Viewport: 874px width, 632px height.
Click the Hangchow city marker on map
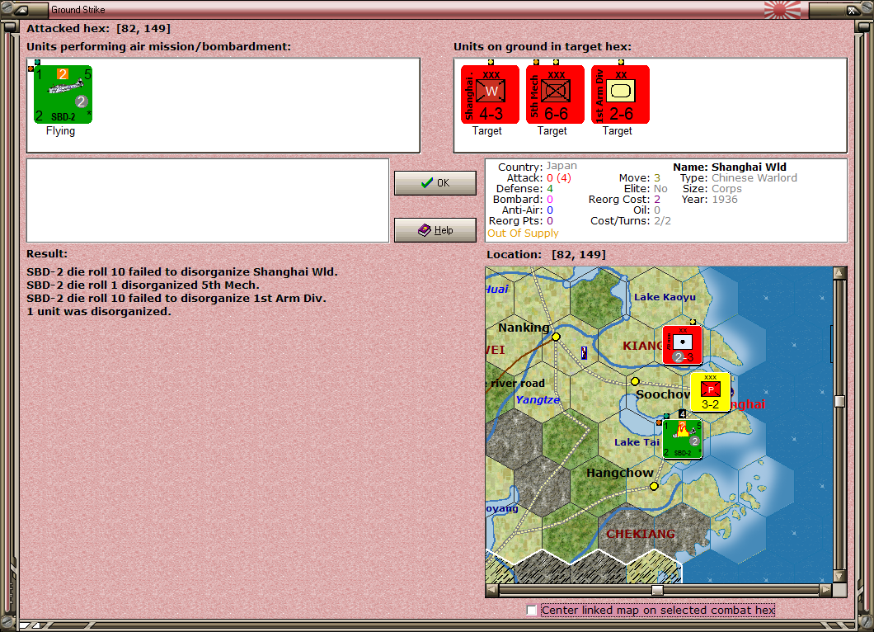[654, 487]
